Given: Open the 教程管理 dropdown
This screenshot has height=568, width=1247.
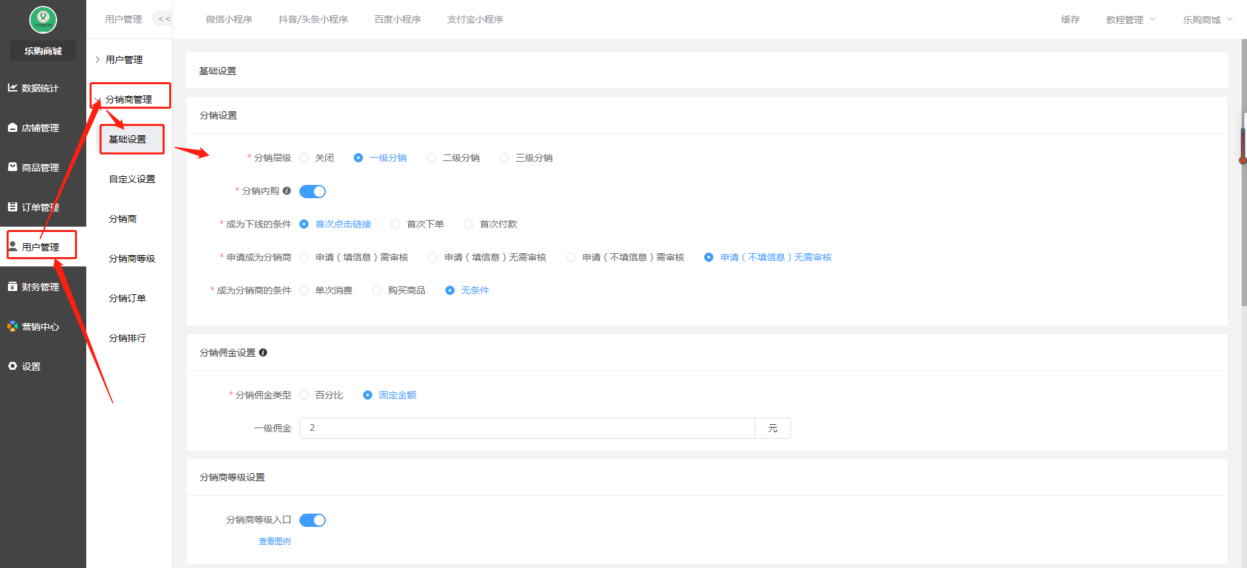Looking at the screenshot, I should click(x=1131, y=20).
